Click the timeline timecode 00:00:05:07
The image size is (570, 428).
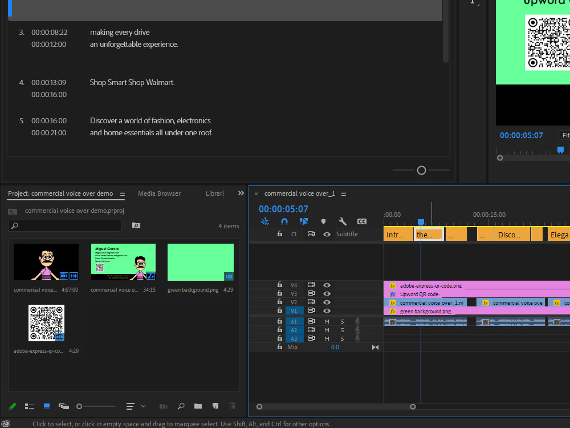tap(283, 209)
